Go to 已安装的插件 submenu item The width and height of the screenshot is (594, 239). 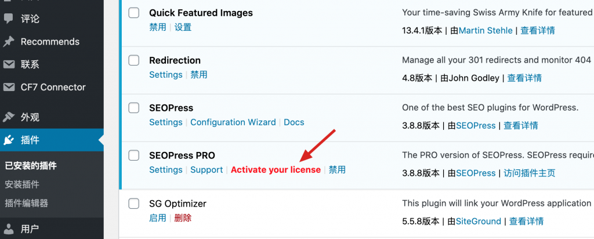[x=31, y=166]
